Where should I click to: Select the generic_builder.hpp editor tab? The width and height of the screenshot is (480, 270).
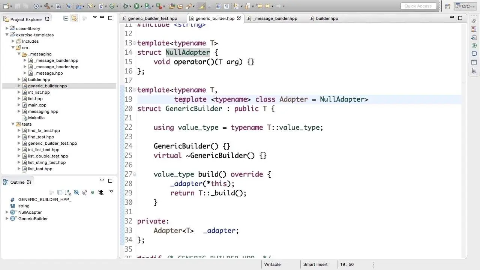215,18
